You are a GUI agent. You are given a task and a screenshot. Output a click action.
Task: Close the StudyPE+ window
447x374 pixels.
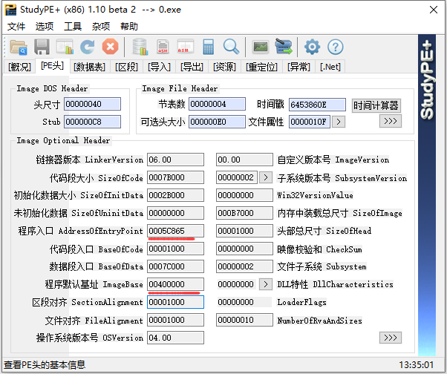tap(434, 10)
